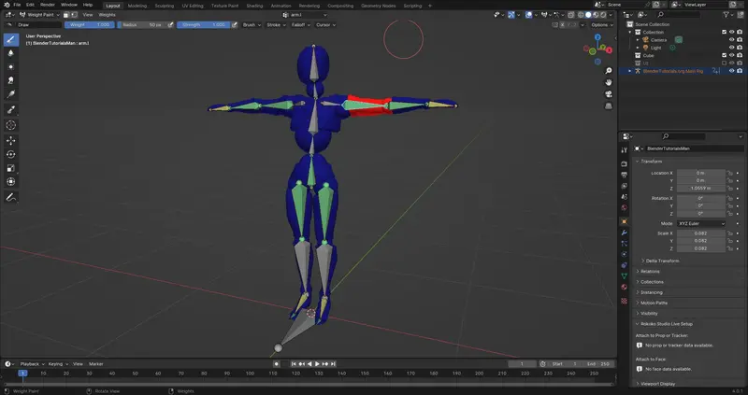Adjust the brush Radius slider
Screen dimensions: 748x395
click(142, 25)
